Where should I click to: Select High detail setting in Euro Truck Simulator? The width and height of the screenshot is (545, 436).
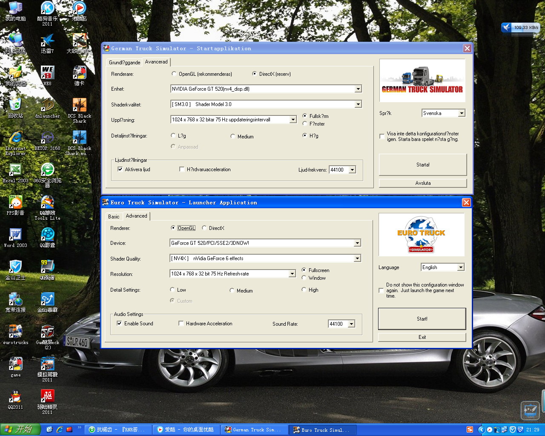tap(310, 290)
